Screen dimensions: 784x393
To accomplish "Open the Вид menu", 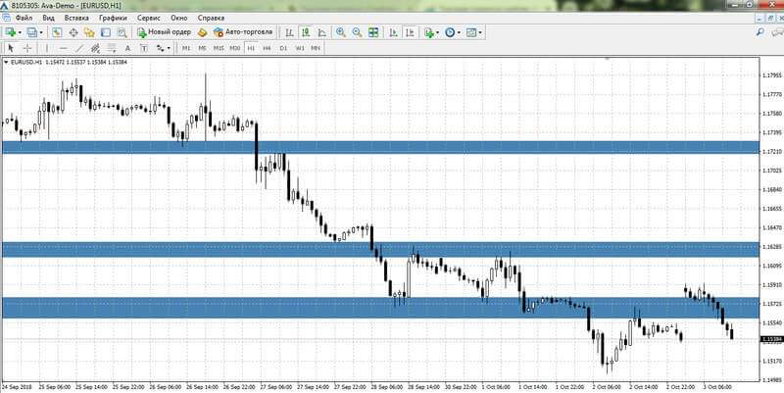I will tap(48, 18).
